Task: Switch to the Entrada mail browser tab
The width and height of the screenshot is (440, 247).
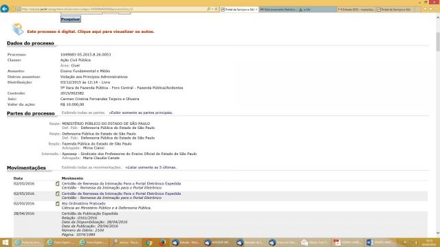Action: coord(356,9)
